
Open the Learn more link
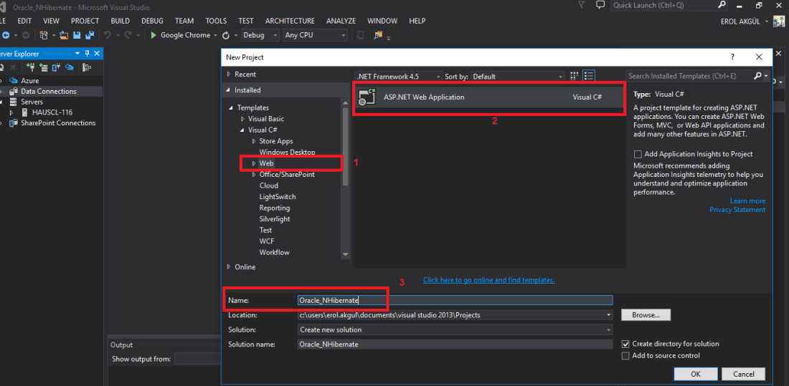pyautogui.click(x=747, y=201)
